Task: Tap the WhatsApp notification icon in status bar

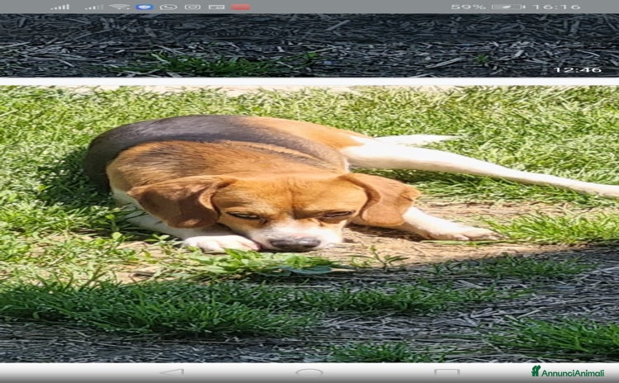Action: click(x=168, y=7)
